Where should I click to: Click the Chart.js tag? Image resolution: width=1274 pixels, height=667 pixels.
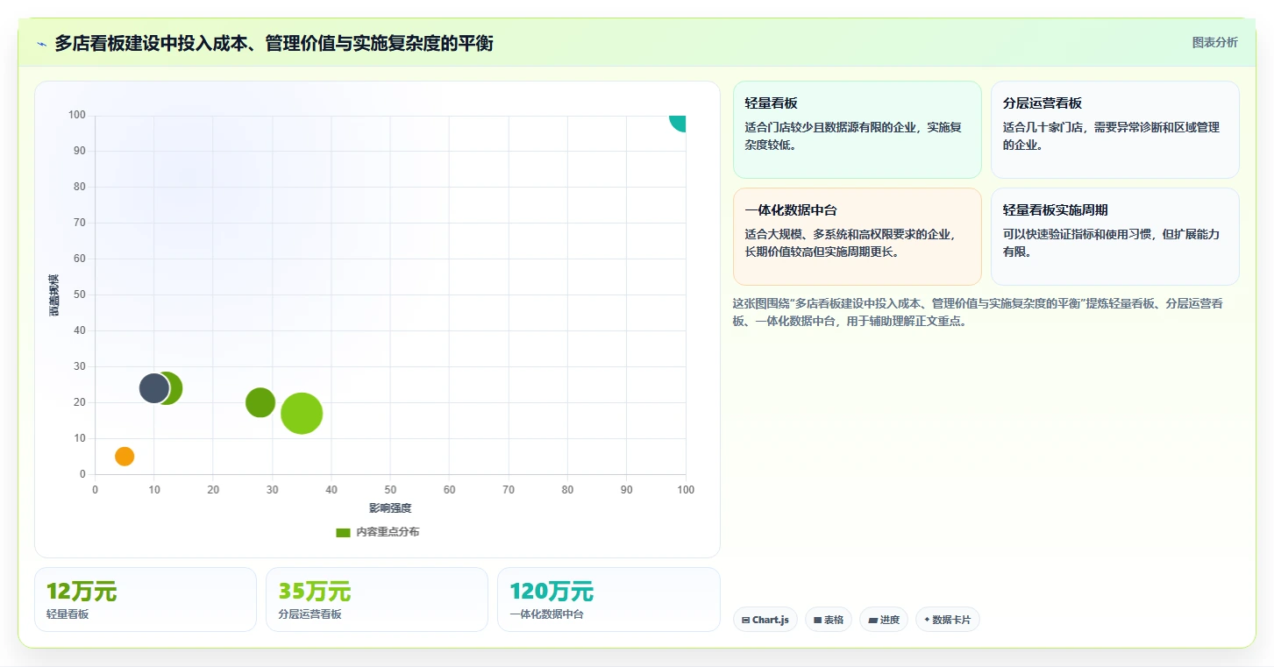click(765, 620)
